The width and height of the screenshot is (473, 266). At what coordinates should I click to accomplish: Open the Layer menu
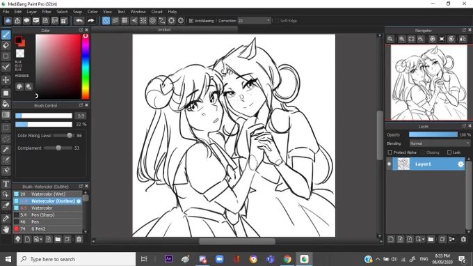point(32,12)
